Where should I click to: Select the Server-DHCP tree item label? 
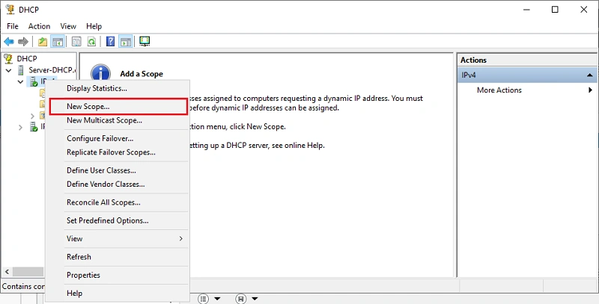(x=52, y=70)
